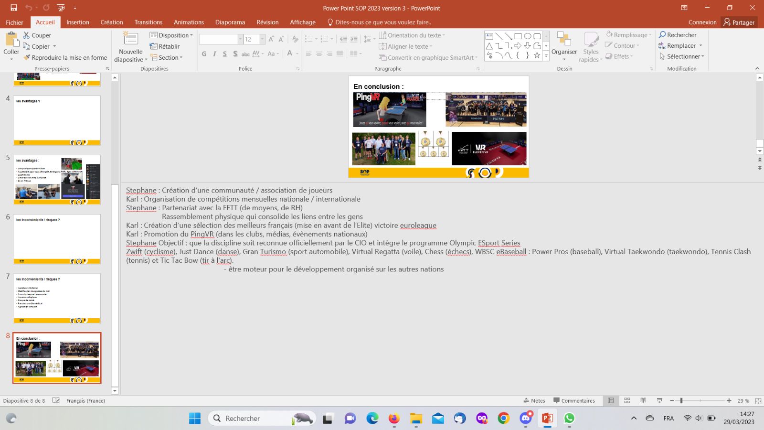
Task: Switch to the Insertion tab
Action: (x=77, y=22)
